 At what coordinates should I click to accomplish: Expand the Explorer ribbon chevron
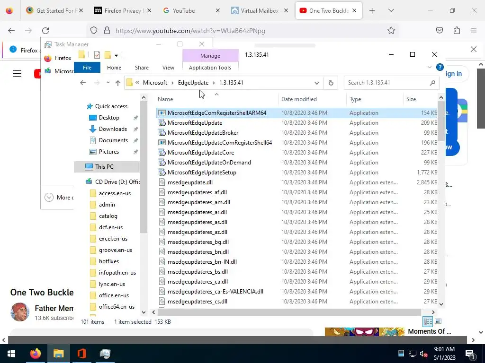pos(429,67)
